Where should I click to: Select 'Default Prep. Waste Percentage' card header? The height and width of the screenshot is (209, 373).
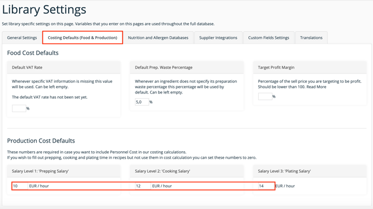pyautogui.click(x=186, y=68)
